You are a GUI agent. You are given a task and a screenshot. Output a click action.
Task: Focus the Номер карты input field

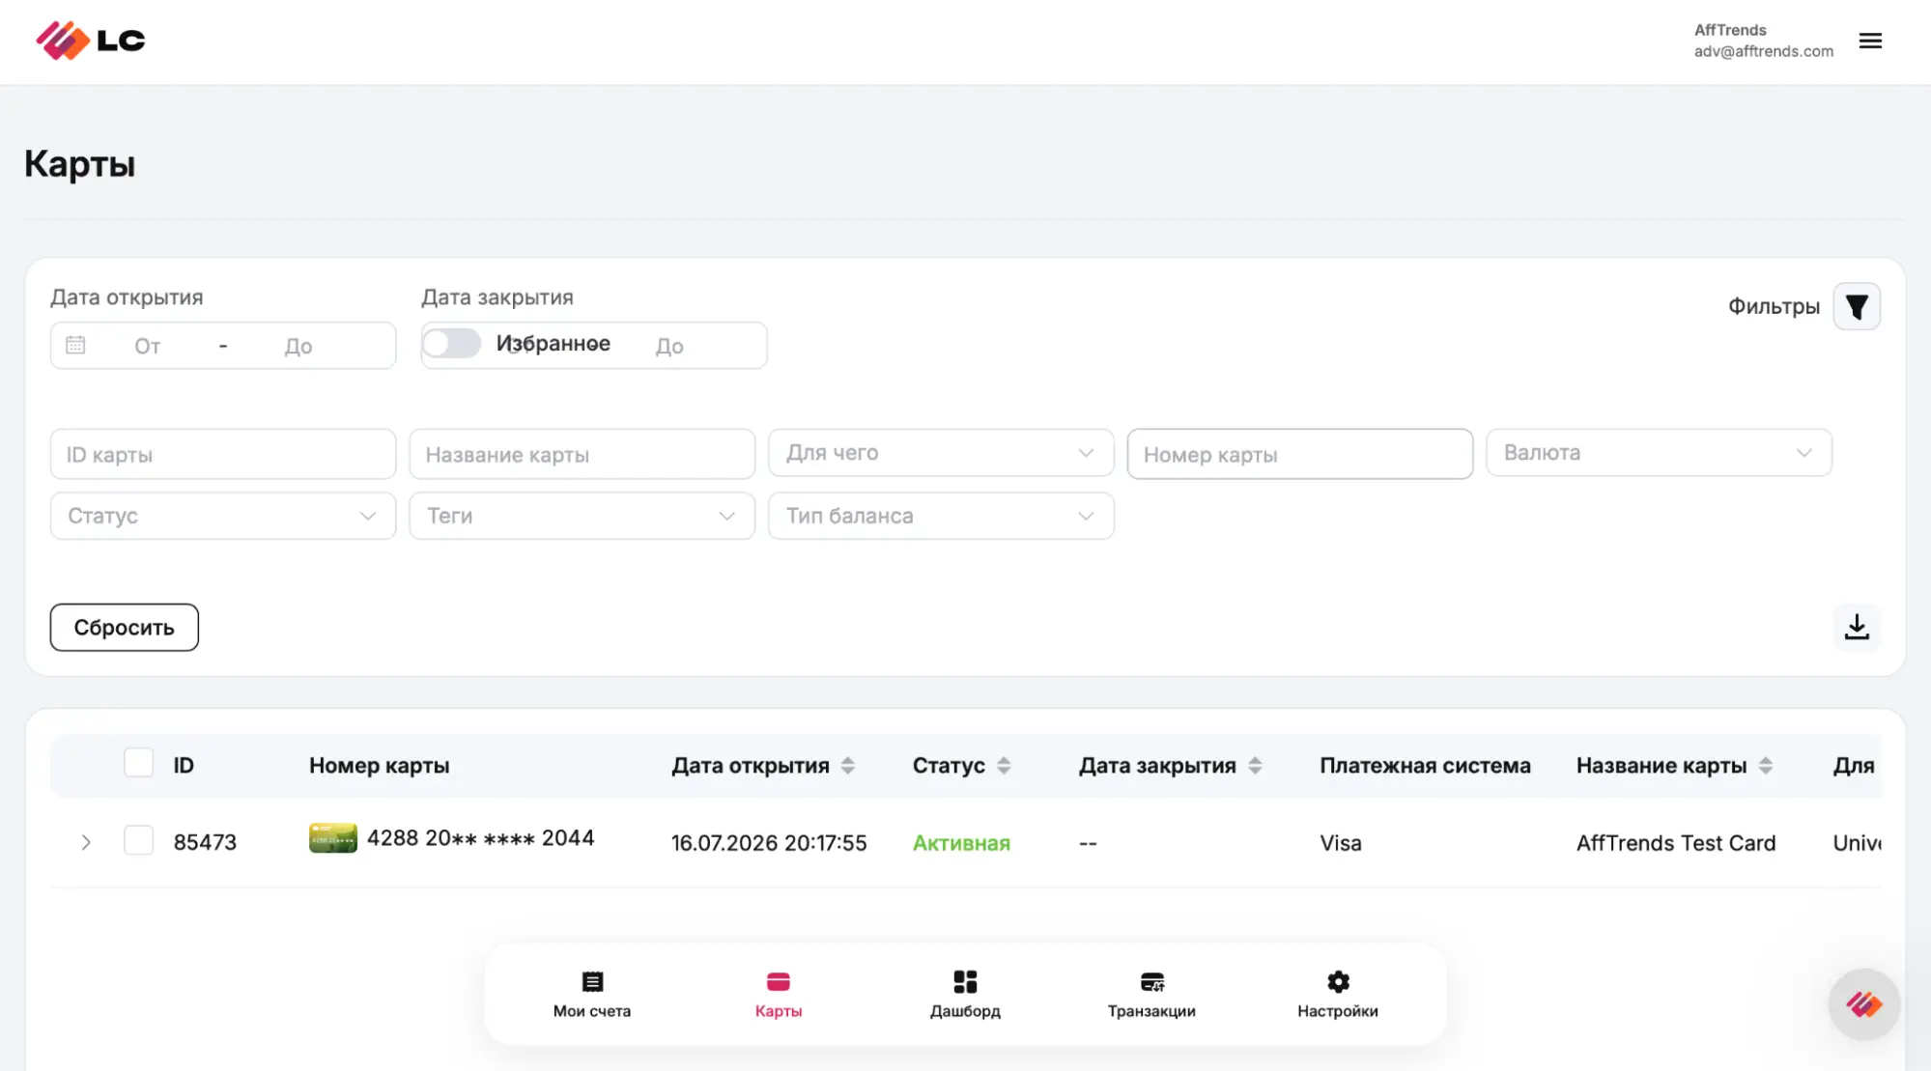[1300, 454]
